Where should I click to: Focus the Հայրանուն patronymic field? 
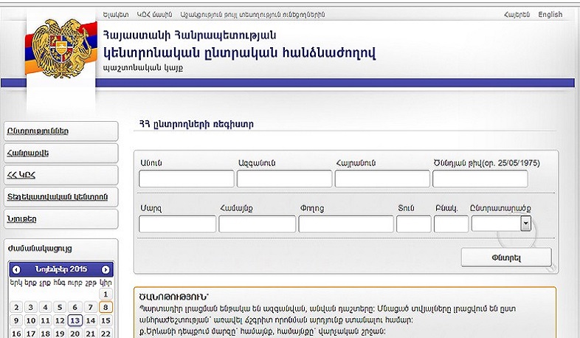pyautogui.click(x=382, y=179)
